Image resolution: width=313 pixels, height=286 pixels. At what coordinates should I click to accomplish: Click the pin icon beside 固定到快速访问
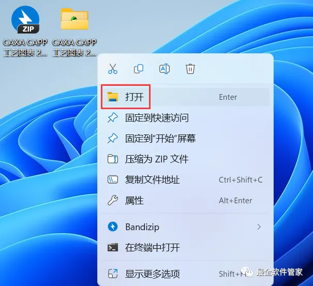coord(113,117)
